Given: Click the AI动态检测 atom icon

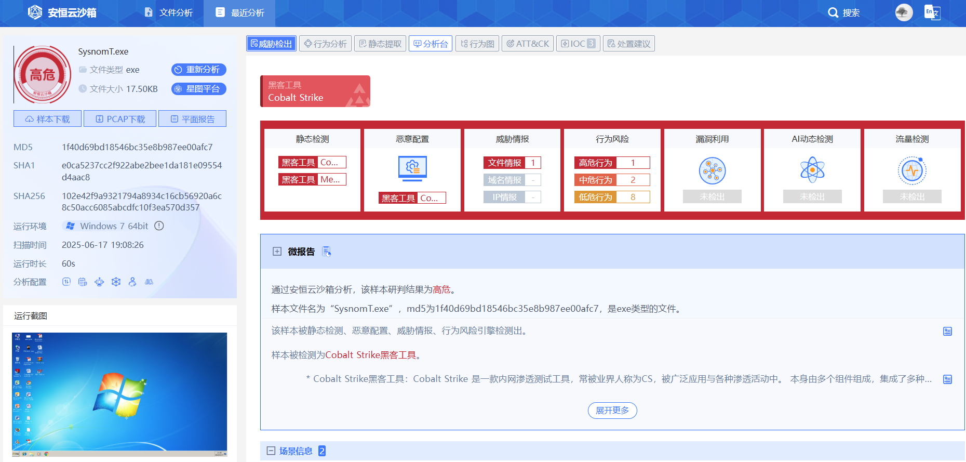Looking at the screenshot, I should (812, 170).
